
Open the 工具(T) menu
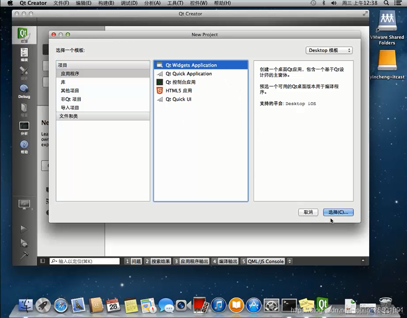click(x=175, y=3)
